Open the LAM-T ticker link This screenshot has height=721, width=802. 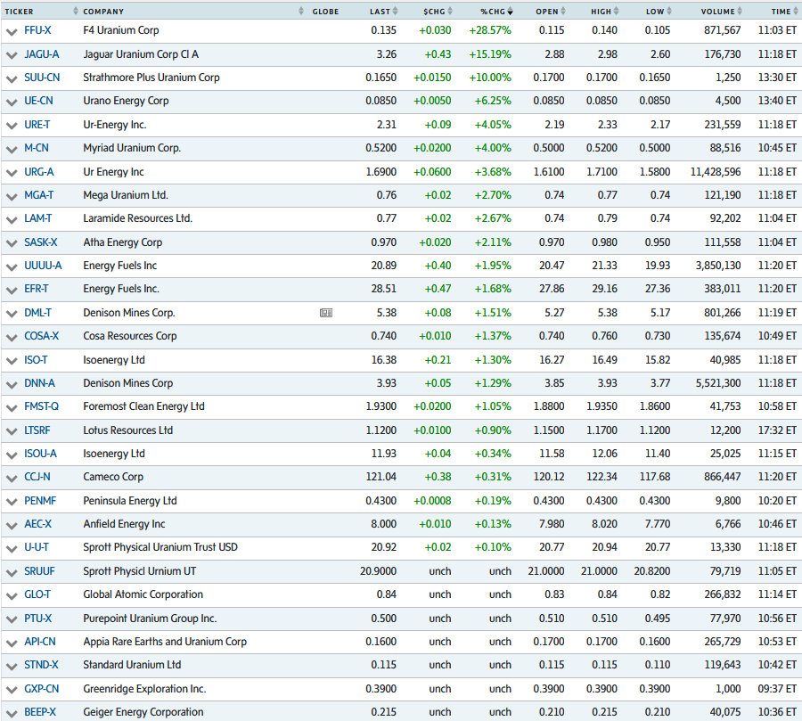[x=37, y=218]
